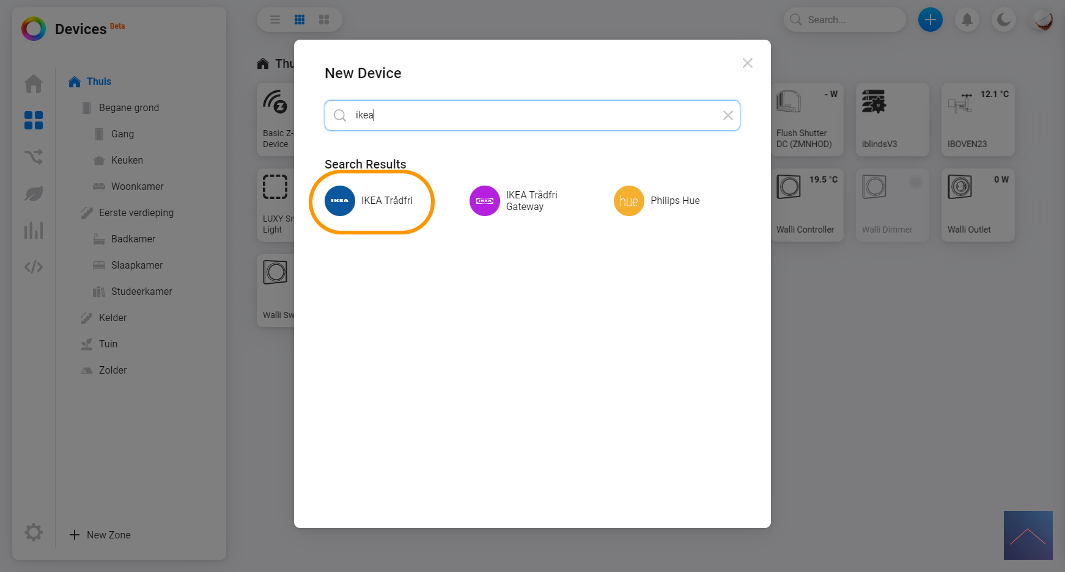
Task: Open the Devices grid section
Action: point(34,120)
